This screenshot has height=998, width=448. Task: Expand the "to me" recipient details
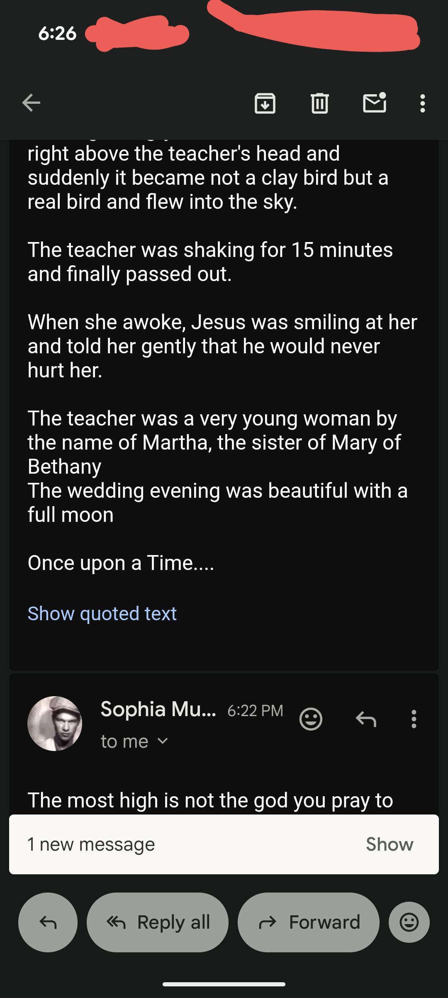pyautogui.click(x=134, y=741)
